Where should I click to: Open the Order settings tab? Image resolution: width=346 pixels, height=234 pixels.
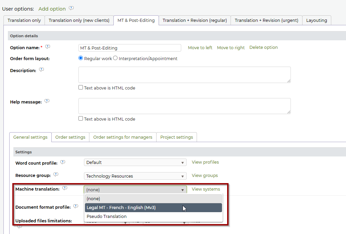(70, 137)
